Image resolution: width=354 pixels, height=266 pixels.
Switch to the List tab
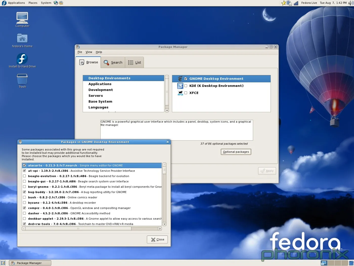pyautogui.click(x=135, y=63)
